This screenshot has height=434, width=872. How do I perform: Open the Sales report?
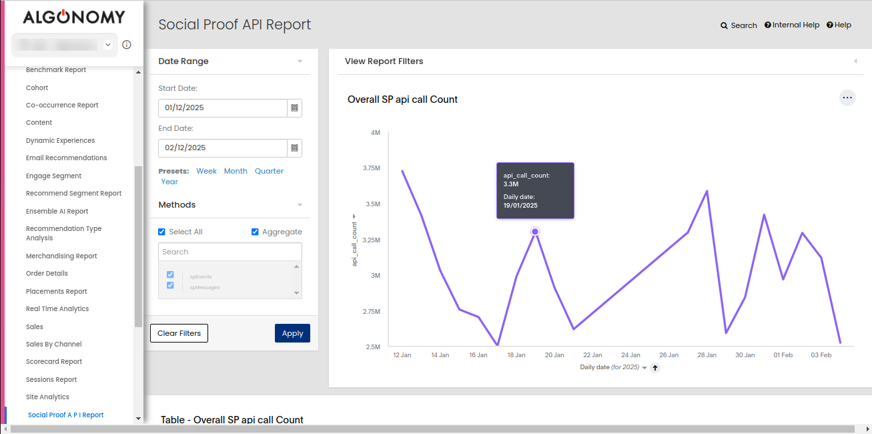pos(35,327)
